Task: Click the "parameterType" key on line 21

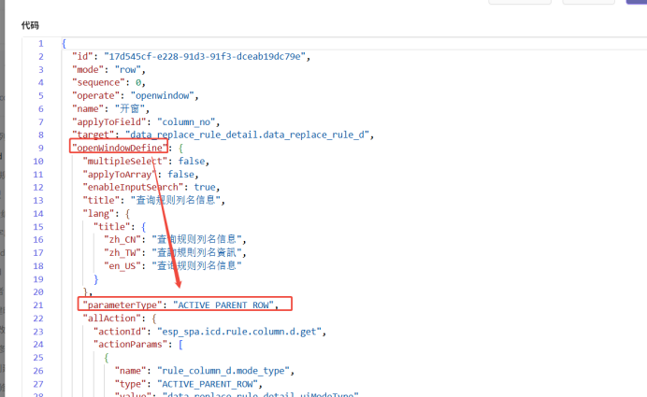Action: 123,305
